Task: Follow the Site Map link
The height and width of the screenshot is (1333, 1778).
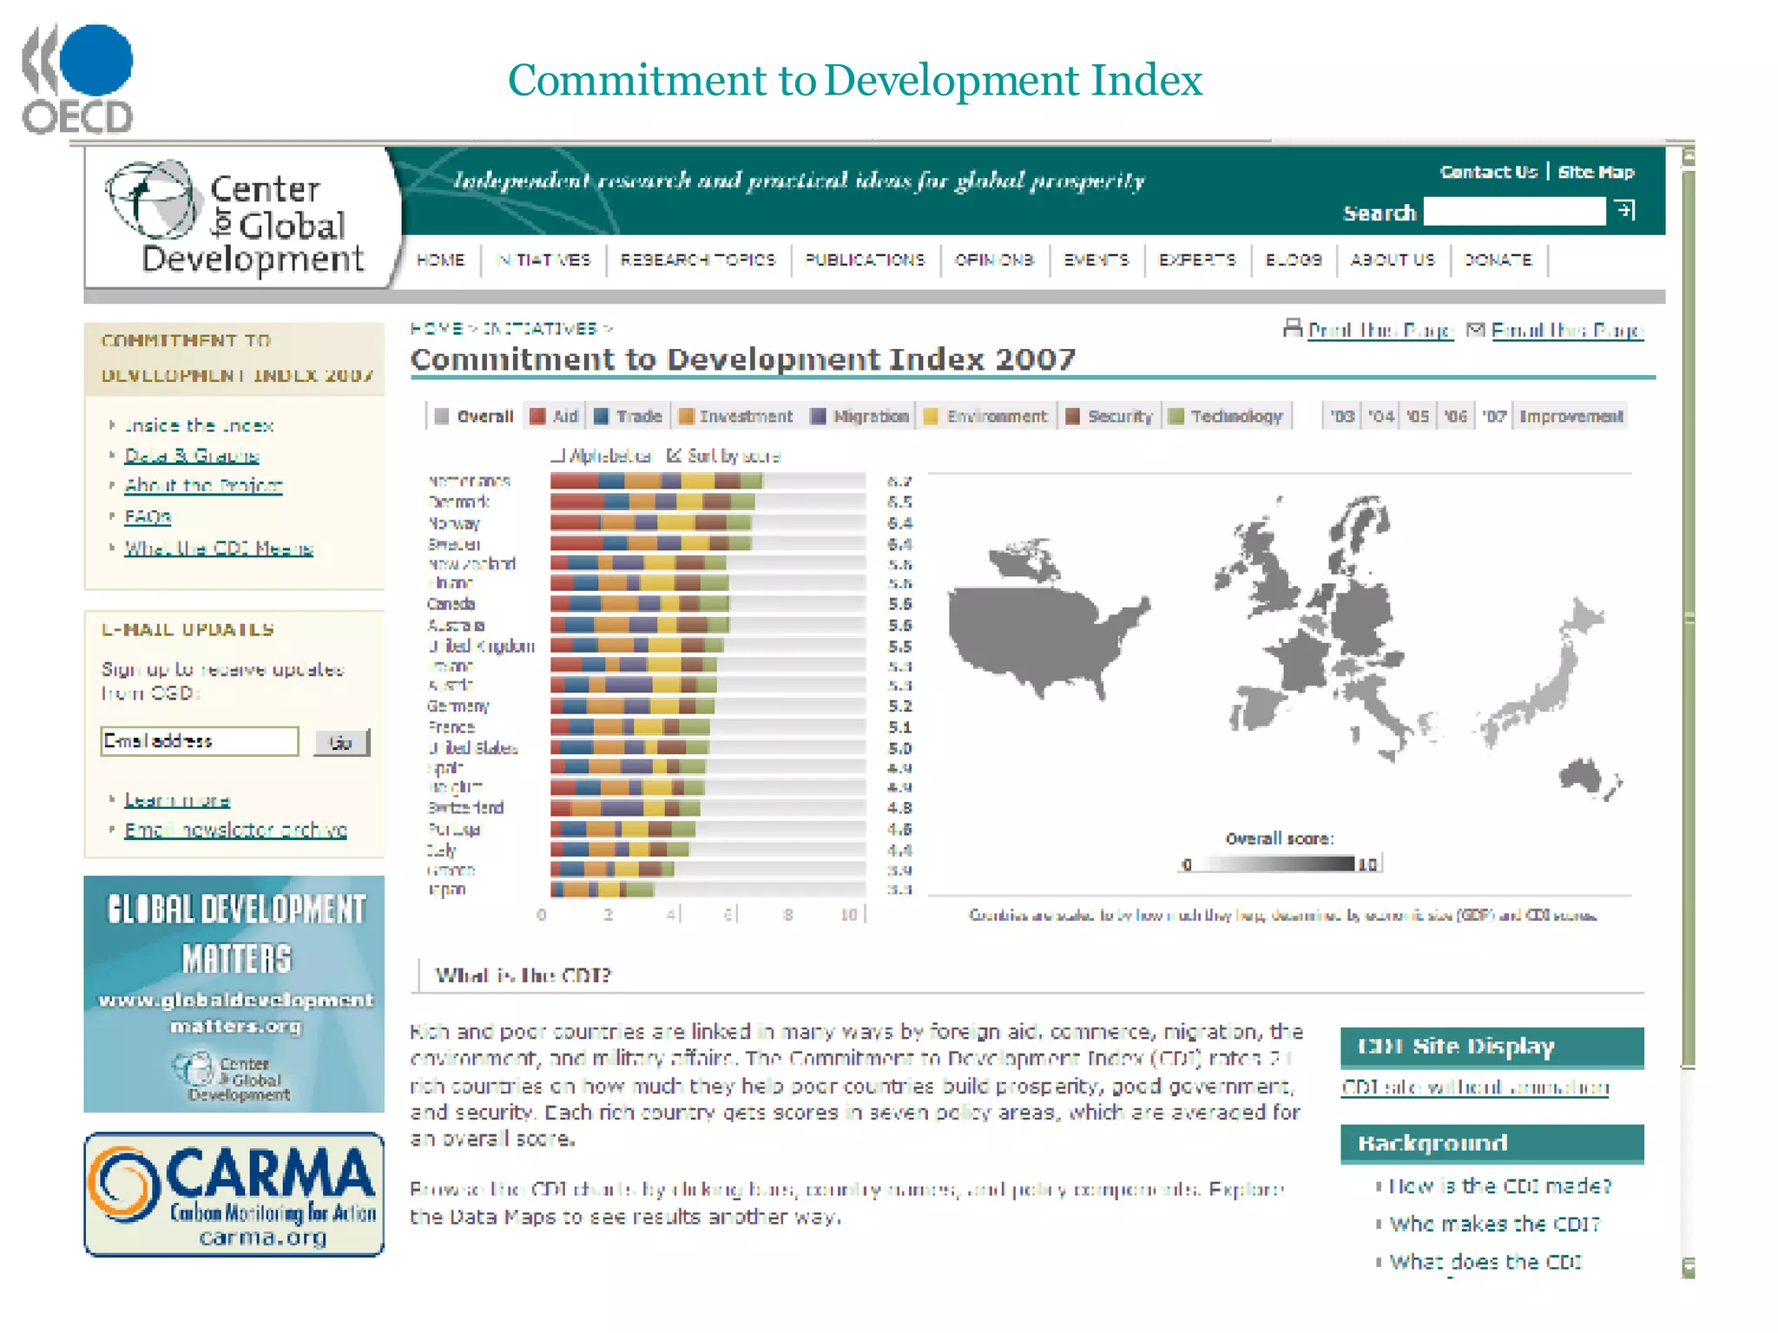Action: 1596,172
